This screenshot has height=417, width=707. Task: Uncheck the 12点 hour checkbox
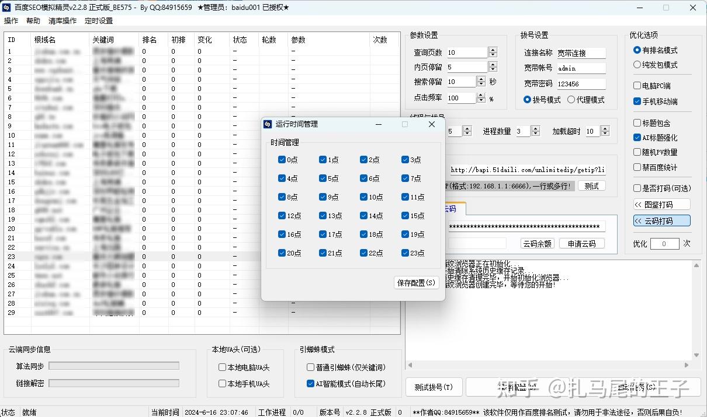[x=282, y=216]
